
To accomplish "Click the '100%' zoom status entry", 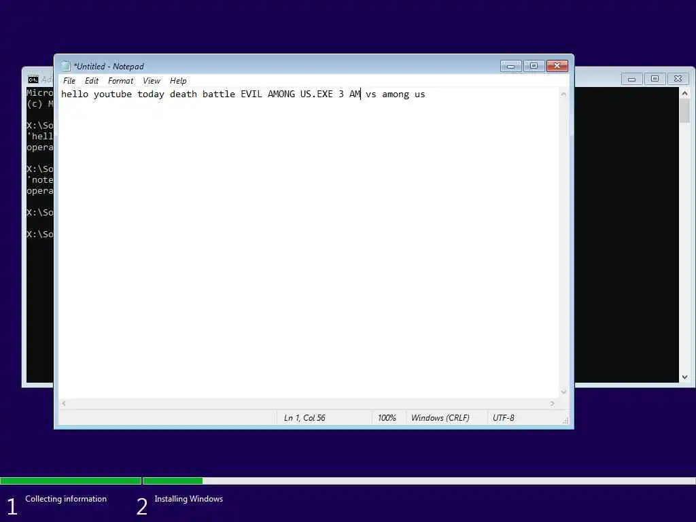I will point(387,418).
